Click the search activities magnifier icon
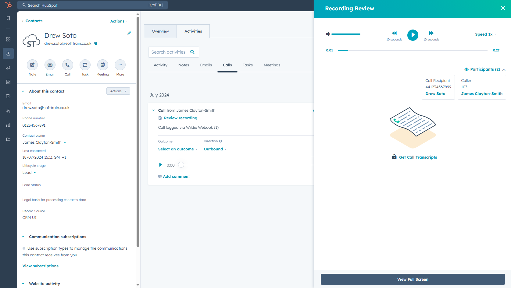511x288 pixels. point(192,52)
